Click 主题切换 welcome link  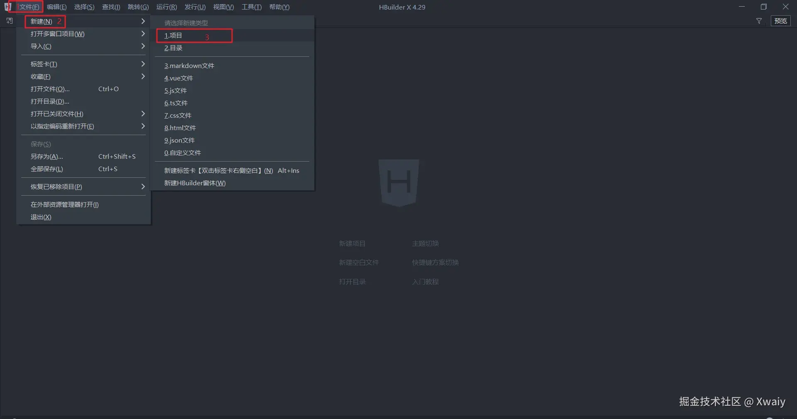(x=425, y=243)
